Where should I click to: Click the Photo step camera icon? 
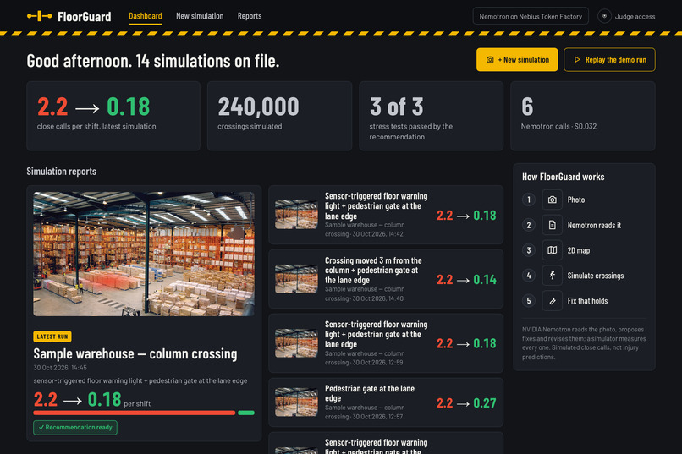pyautogui.click(x=552, y=200)
